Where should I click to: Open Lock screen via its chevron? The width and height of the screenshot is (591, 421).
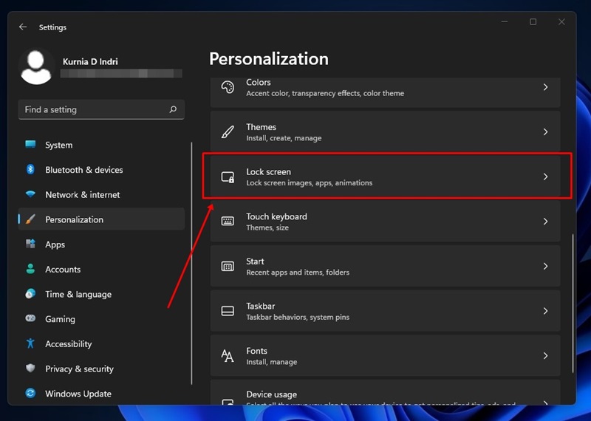545,177
